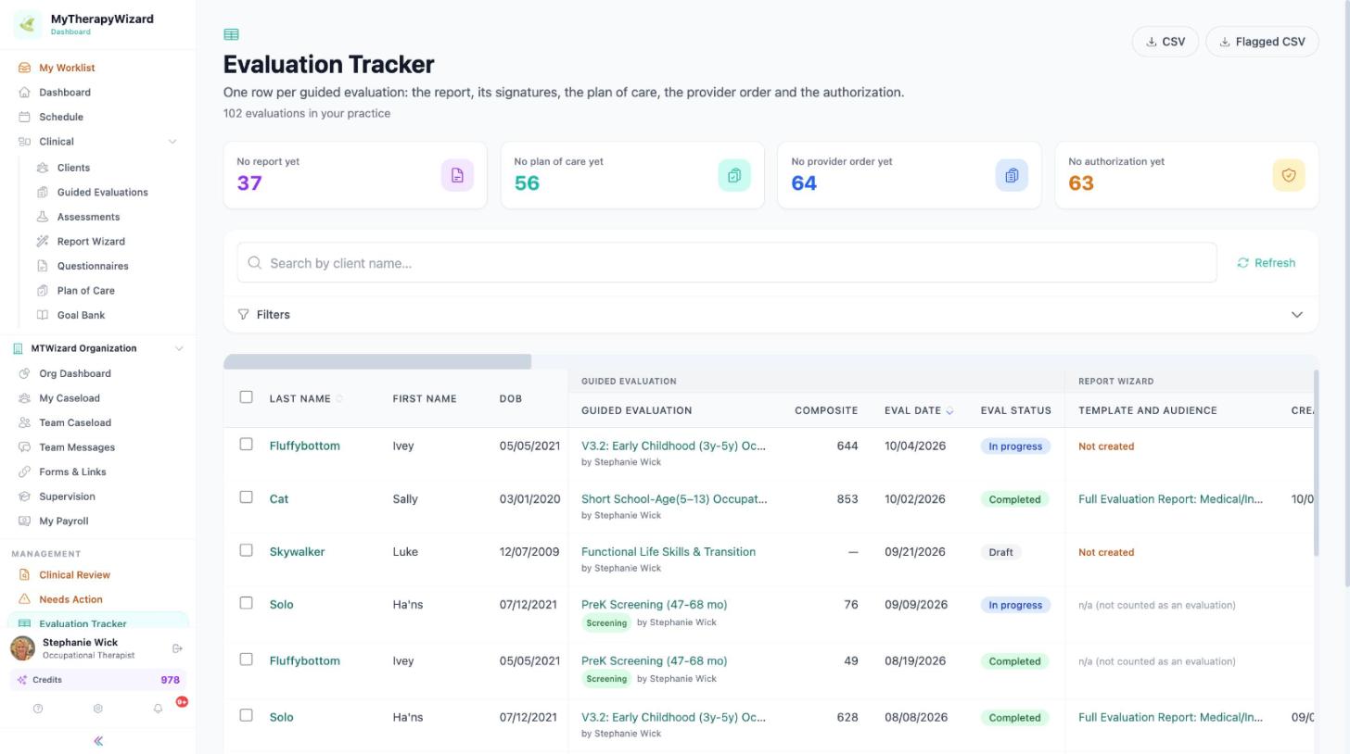This screenshot has height=754, width=1350.
Task: Open My Worklist in sidebar
Action: pyautogui.click(x=67, y=68)
